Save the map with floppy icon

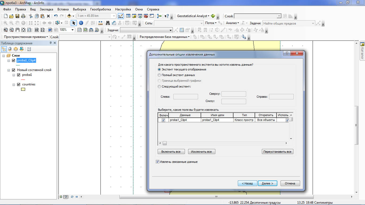click(17, 16)
